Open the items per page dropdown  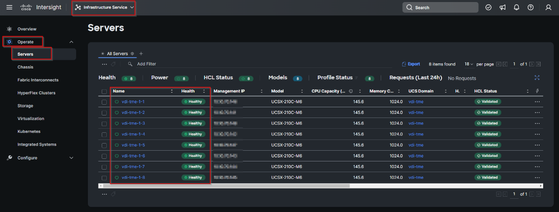click(x=470, y=64)
